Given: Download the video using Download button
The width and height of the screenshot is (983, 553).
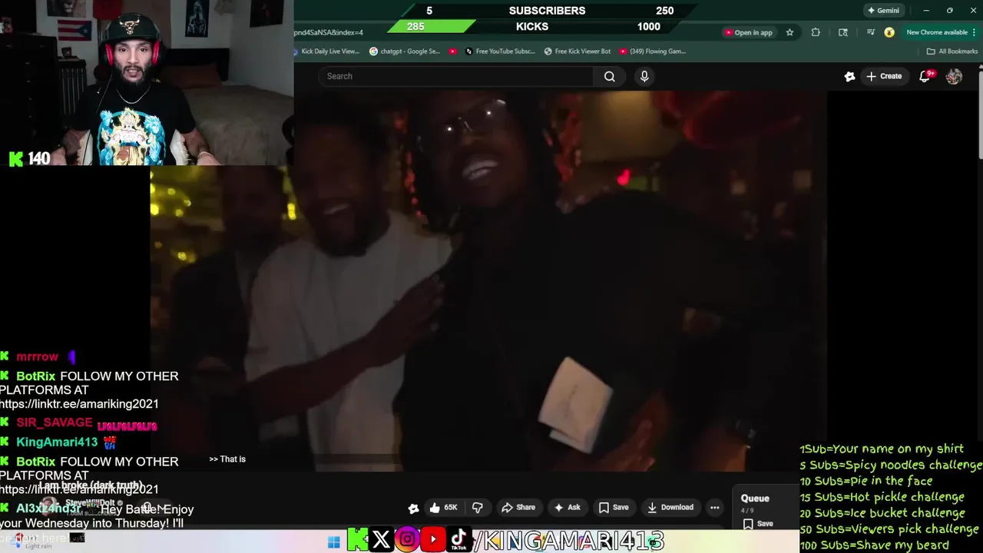Looking at the screenshot, I should pos(670,507).
